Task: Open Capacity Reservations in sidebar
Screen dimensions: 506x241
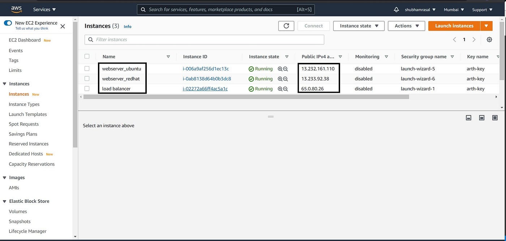Action: [32, 164]
